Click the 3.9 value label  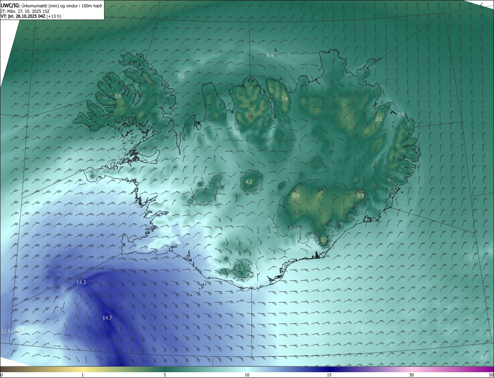[x=360, y=196]
